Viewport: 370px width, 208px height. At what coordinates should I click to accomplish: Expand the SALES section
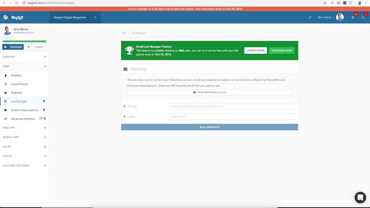25,147
